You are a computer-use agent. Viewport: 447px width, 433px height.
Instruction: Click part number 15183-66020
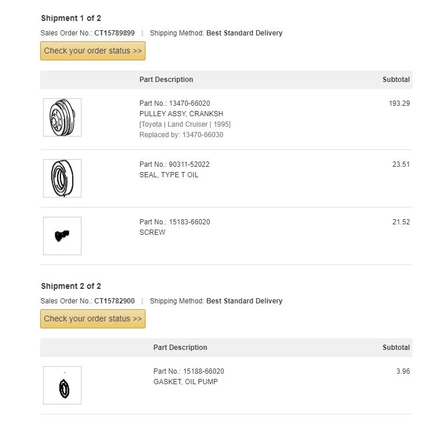point(189,222)
